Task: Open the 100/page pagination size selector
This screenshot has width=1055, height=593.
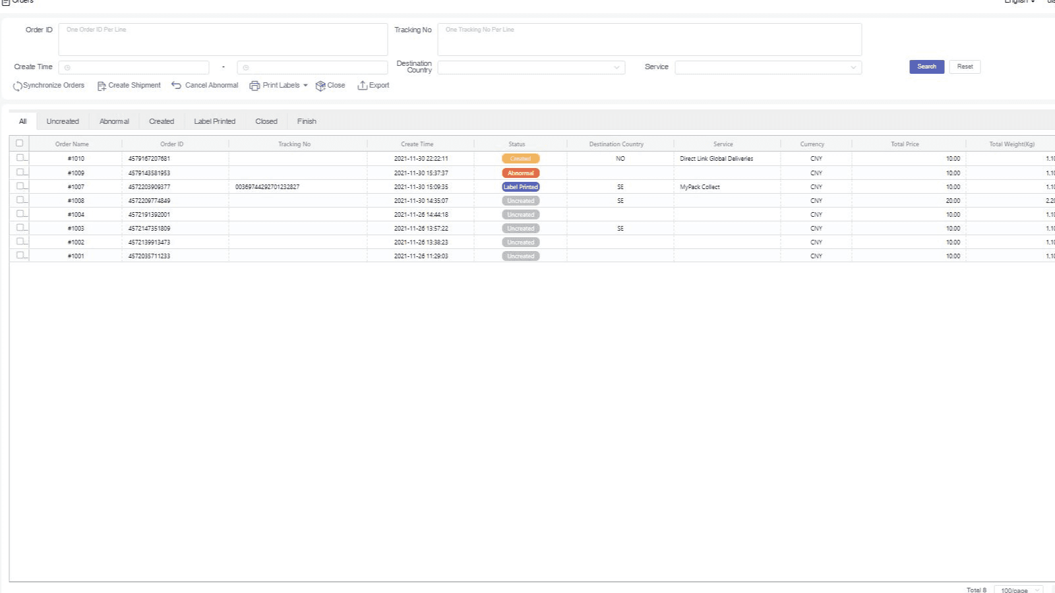Action: pos(1018,590)
